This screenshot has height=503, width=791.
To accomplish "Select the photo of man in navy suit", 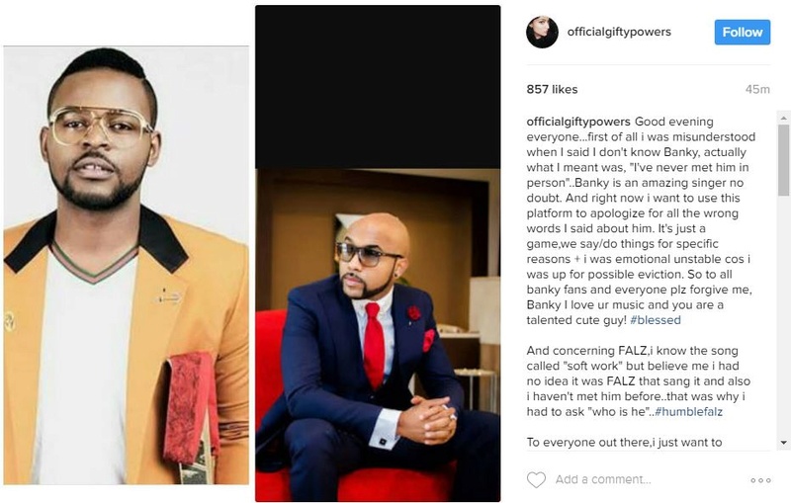I will coord(378,335).
